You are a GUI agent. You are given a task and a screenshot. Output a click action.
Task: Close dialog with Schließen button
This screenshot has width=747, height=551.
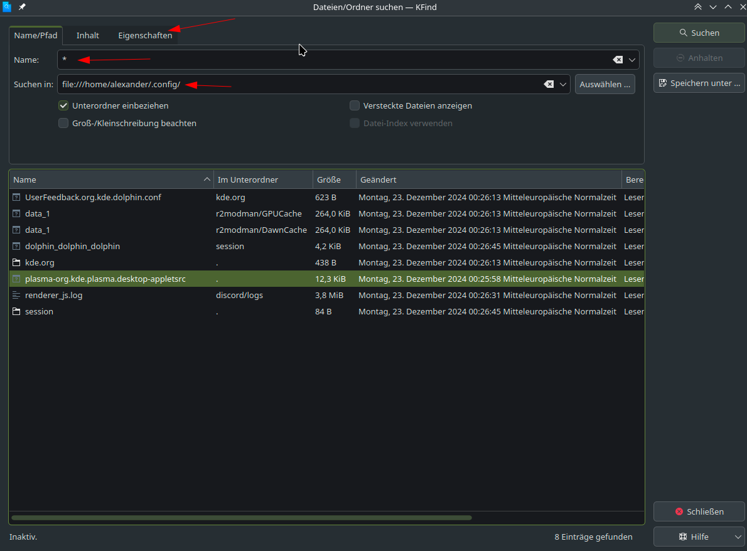pyautogui.click(x=699, y=511)
